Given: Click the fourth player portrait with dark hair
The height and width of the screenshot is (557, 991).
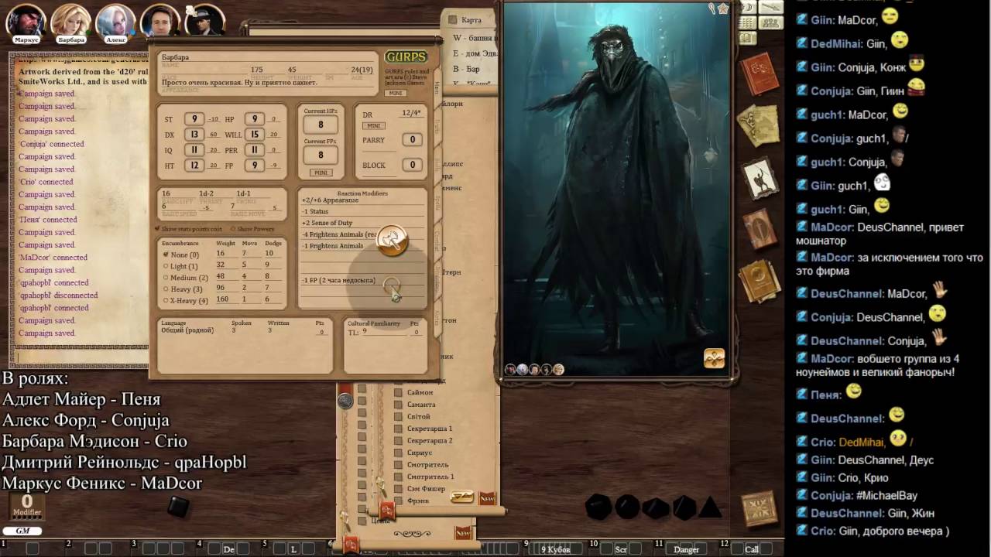Looking at the screenshot, I should tap(160, 21).
